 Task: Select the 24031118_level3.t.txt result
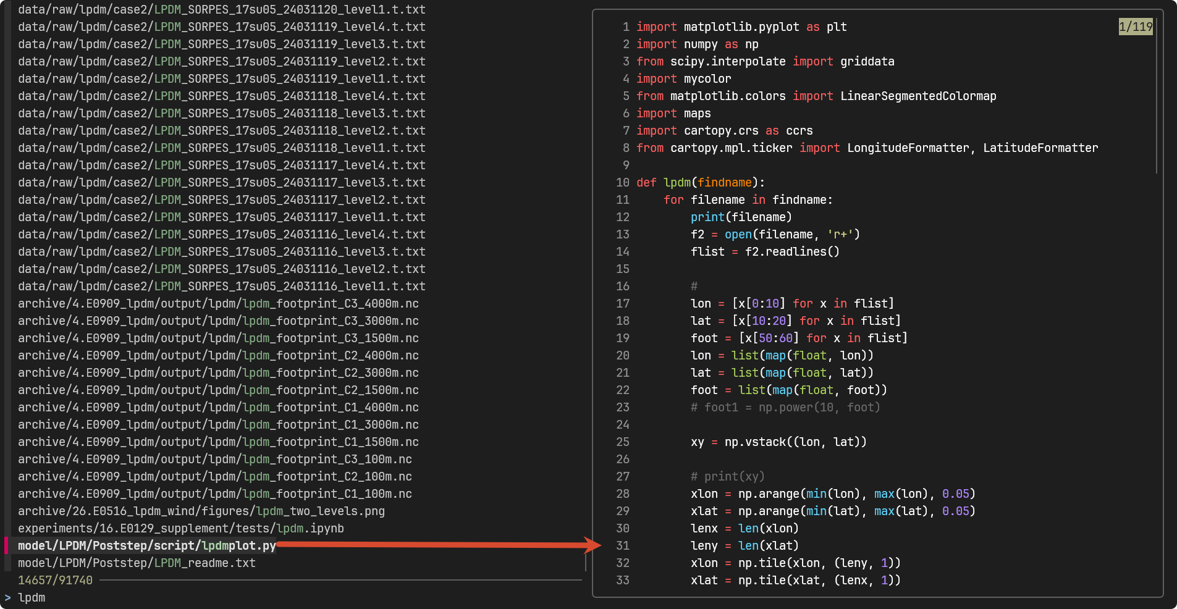click(x=222, y=113)
